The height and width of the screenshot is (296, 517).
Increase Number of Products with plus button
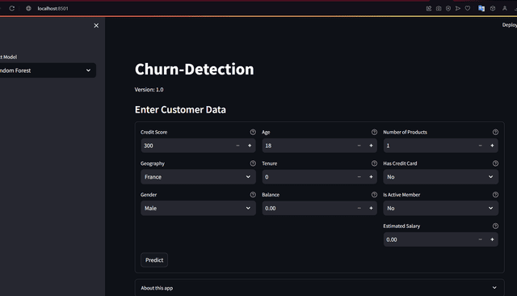click(492, 146)
